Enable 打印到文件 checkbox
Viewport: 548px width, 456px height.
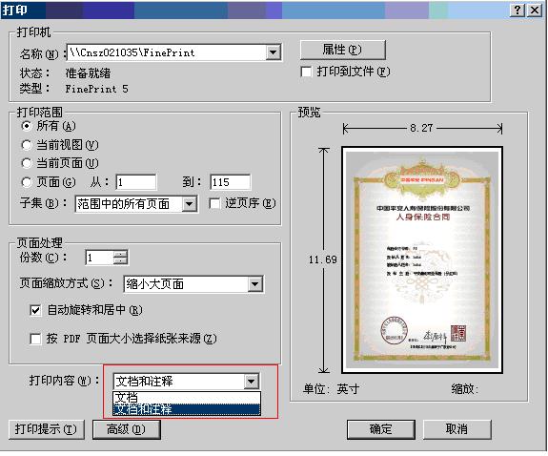(x=306, y=72)
